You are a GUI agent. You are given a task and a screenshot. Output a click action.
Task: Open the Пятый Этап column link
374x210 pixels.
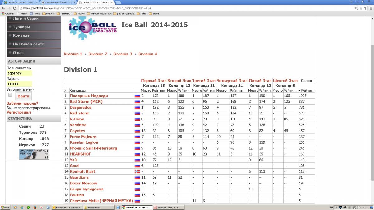click(x=260, y=81)
